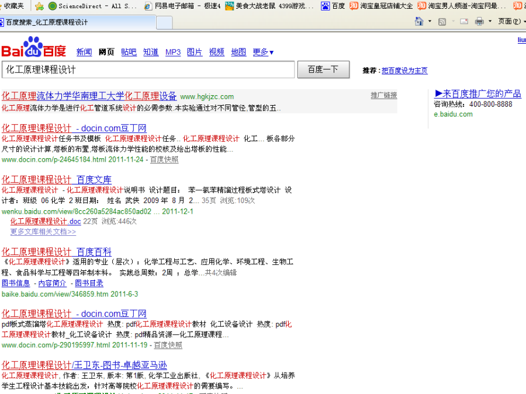The width and height of the screenshot is (526, 394).
Task: Open 王卫东-图书-卓越亚马逊 result
Action: pyautogui.click(x=84, y=365)
